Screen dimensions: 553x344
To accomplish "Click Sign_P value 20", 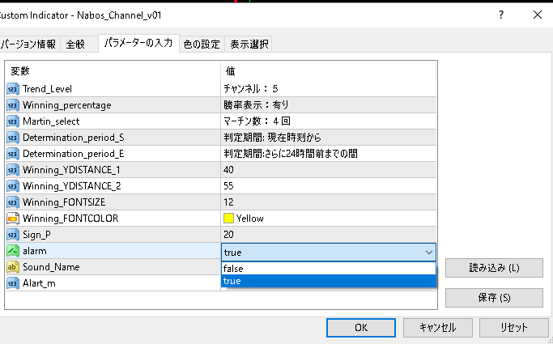I will 228,235.
